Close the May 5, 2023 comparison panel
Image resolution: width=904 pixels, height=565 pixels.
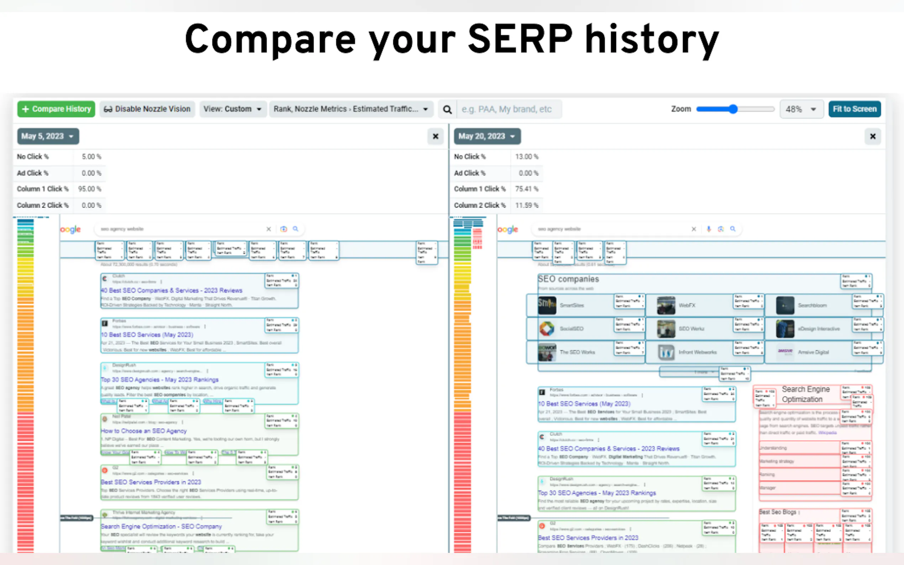(x=435, y=136)
